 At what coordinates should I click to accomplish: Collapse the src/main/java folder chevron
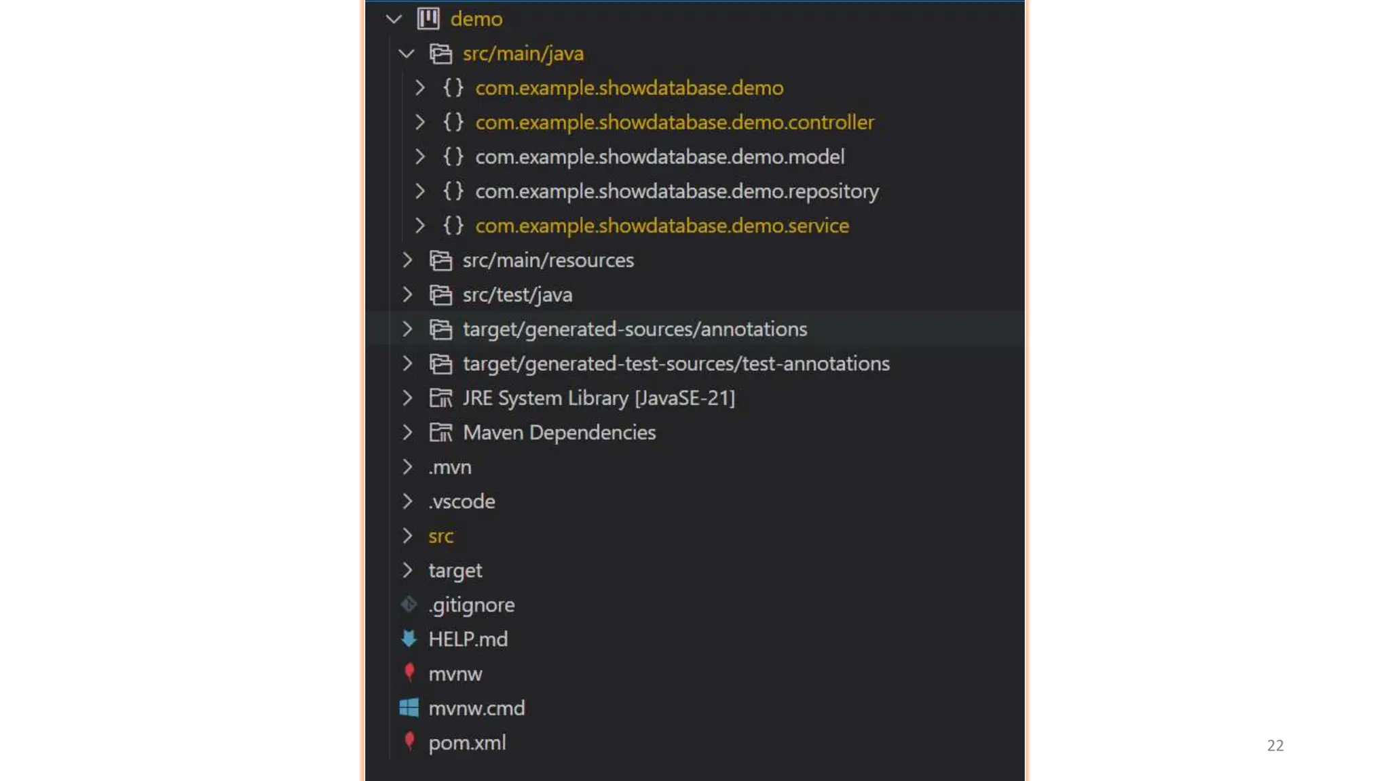click(406, 54)
